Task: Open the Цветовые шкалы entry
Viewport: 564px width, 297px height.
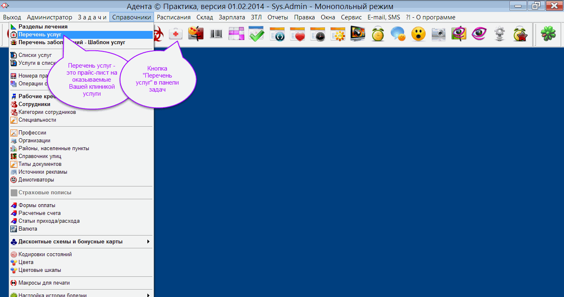Action: tap(40, 270)
